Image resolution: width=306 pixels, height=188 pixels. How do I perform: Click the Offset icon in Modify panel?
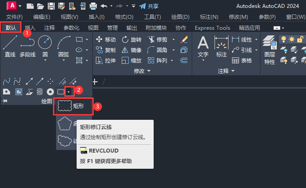tap(184, 61)
